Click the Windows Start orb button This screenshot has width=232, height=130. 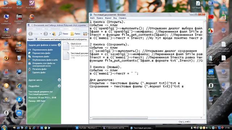click(4, 127)
